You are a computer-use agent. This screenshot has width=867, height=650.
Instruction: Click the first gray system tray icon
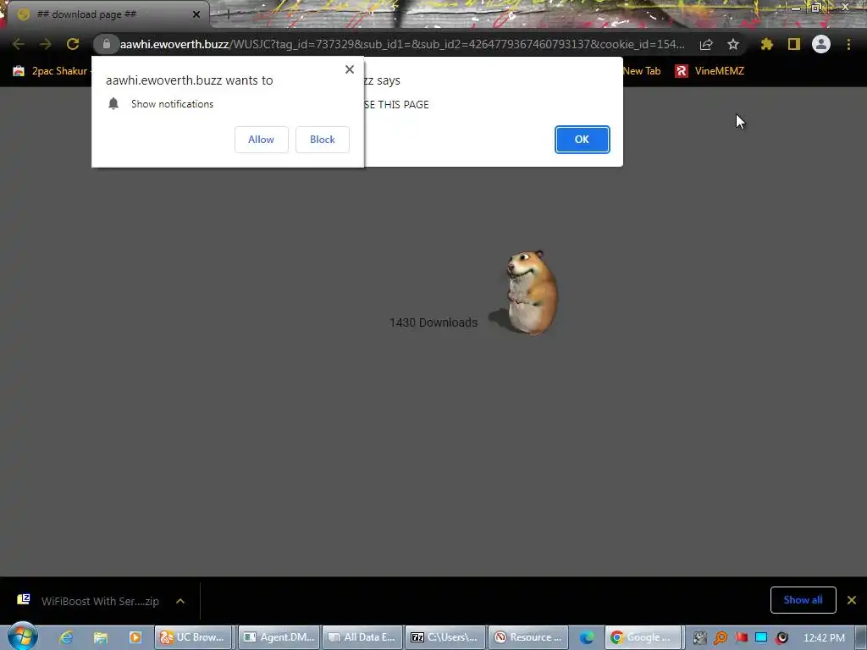coord(700,637)
